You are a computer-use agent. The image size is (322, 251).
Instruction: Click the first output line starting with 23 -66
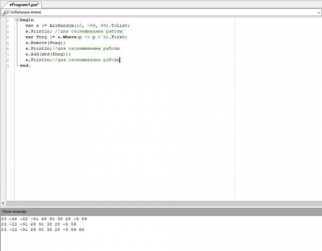(x=44, y=219)
